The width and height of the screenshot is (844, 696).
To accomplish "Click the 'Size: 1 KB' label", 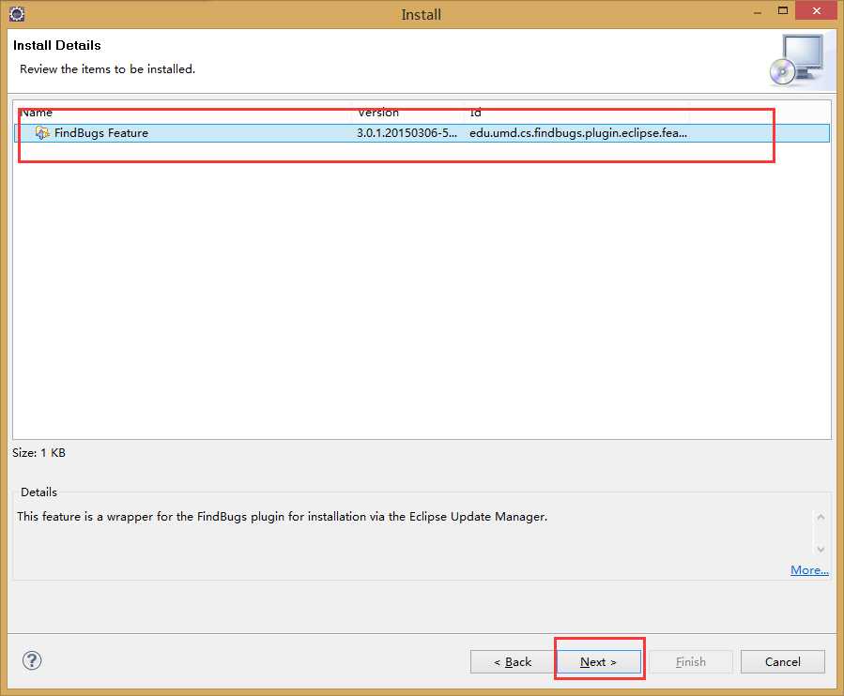I will [38, 453].
